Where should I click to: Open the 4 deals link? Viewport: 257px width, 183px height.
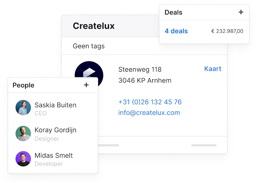176,31
